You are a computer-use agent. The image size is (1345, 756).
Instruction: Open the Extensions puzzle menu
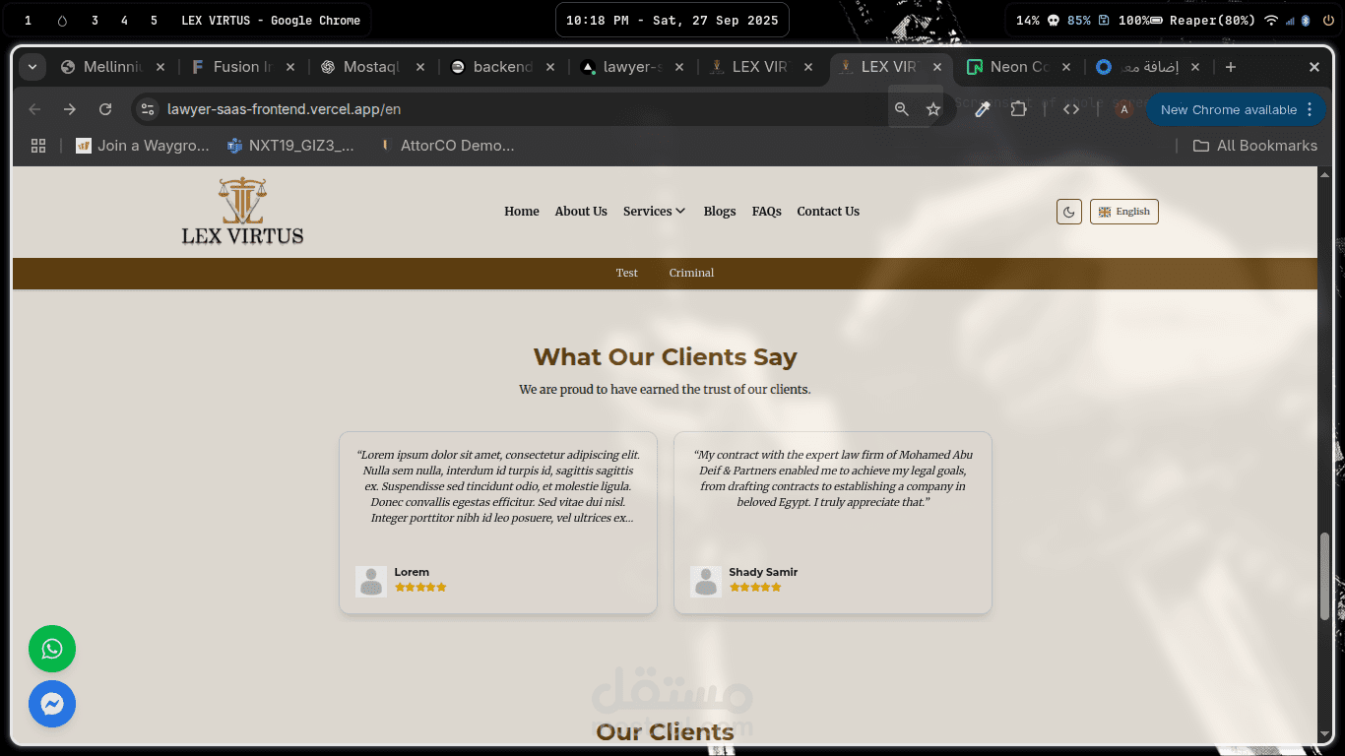point(1019,109)
